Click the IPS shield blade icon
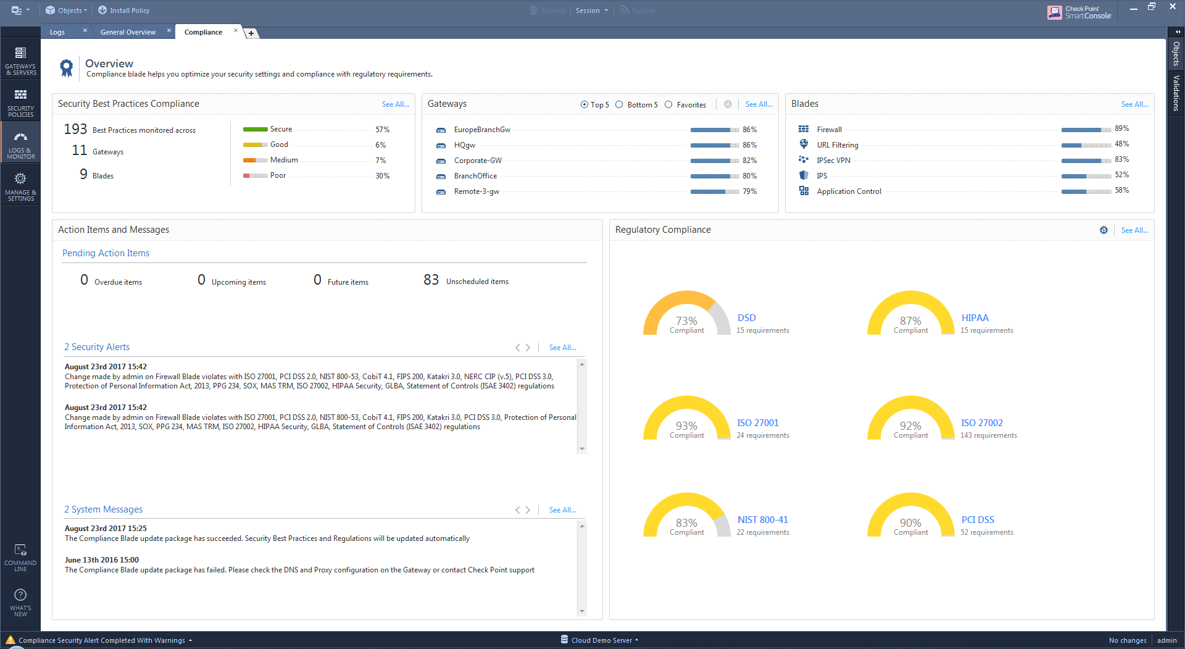 click(804, 175)
